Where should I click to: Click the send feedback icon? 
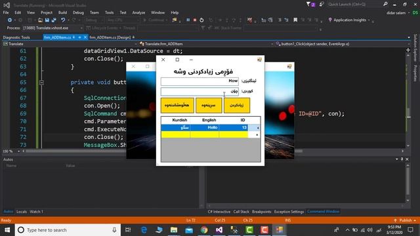point(322,5)
